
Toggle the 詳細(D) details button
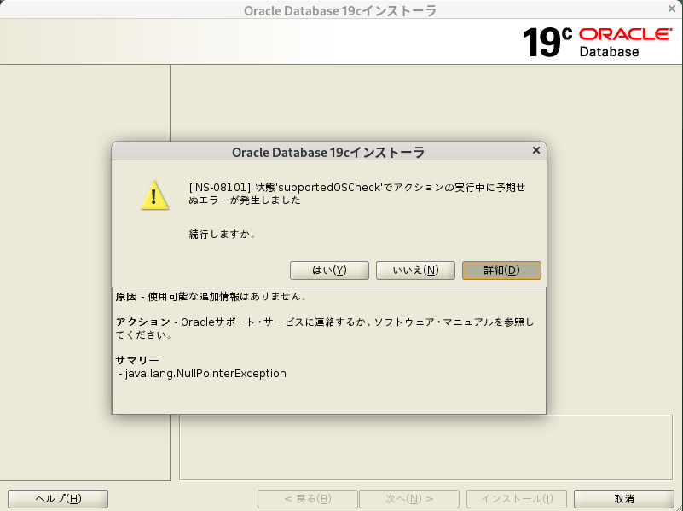coord(501,270)
